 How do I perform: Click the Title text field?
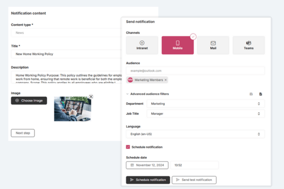click(66, 54)
